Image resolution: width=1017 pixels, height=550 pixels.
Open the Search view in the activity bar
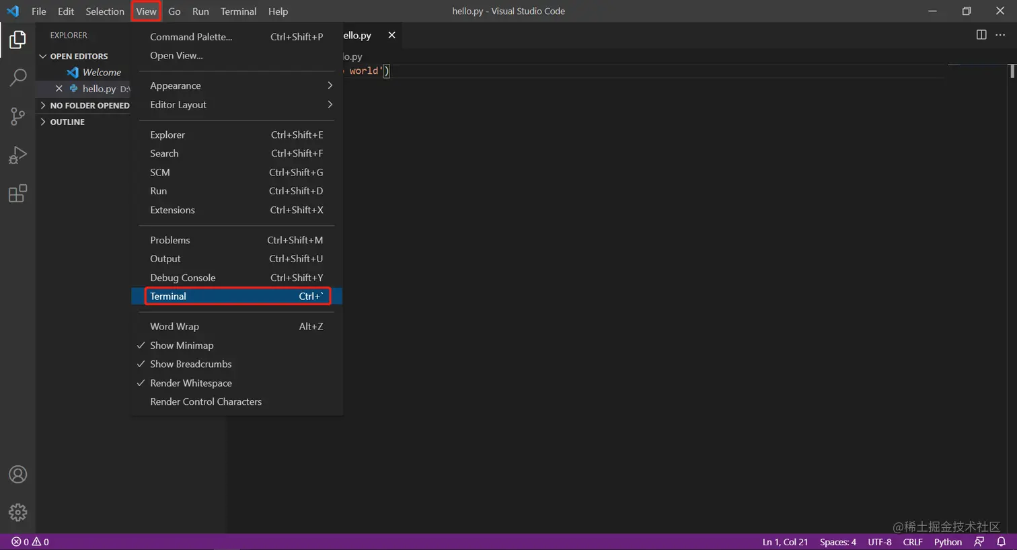pos(17,77)
